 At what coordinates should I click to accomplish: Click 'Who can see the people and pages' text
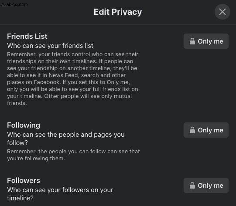click(x=66, y=138)
